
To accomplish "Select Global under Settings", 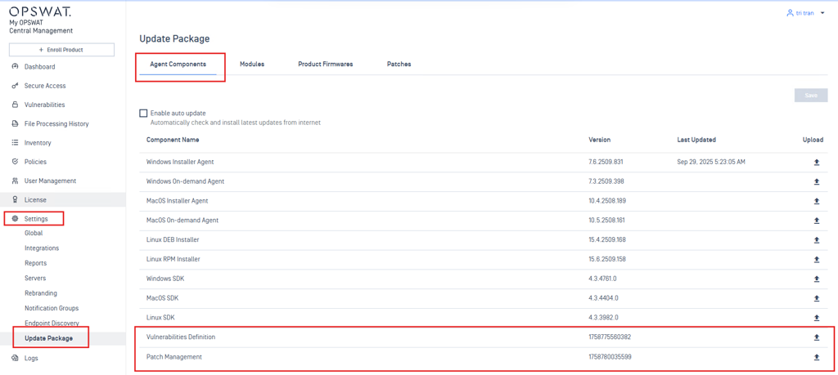I will coord(34,233).
